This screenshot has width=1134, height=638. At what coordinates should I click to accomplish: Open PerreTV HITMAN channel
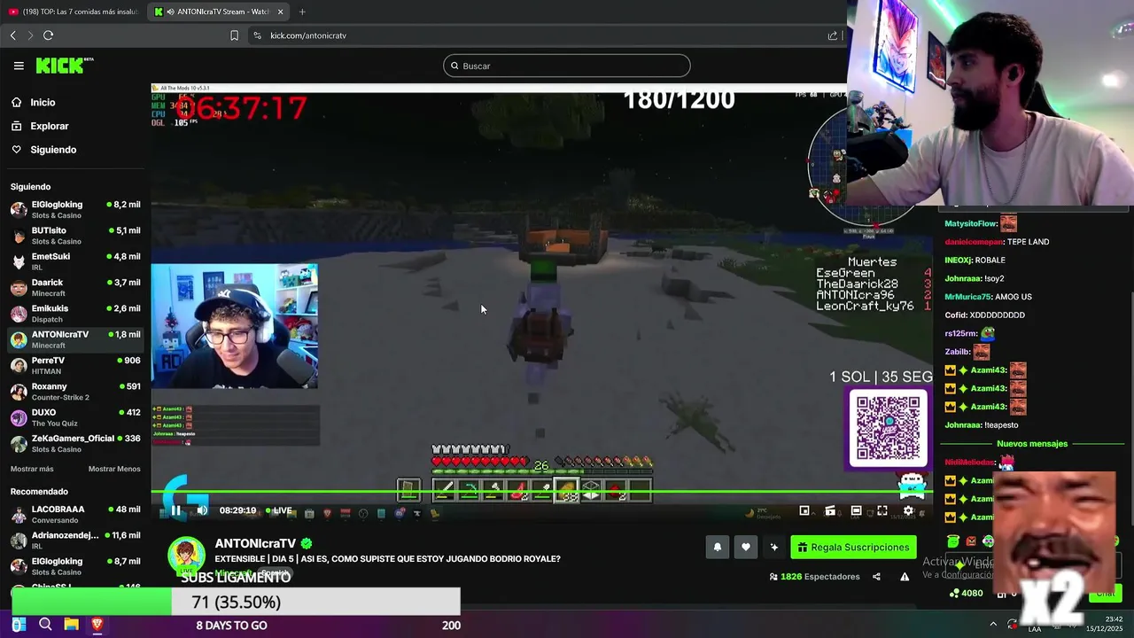[x=75, y=366]
